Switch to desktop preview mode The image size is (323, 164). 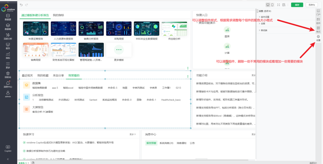point(268,5)
